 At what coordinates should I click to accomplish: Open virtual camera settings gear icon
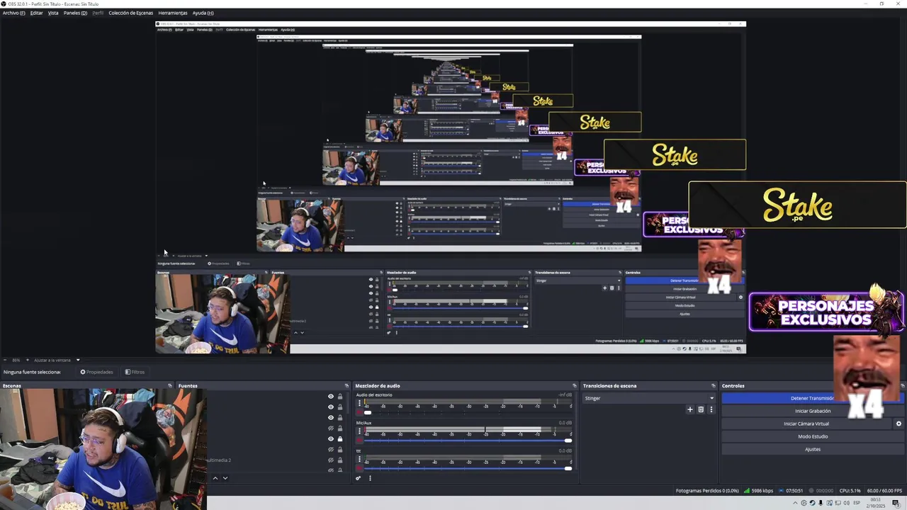click(898, 424)
